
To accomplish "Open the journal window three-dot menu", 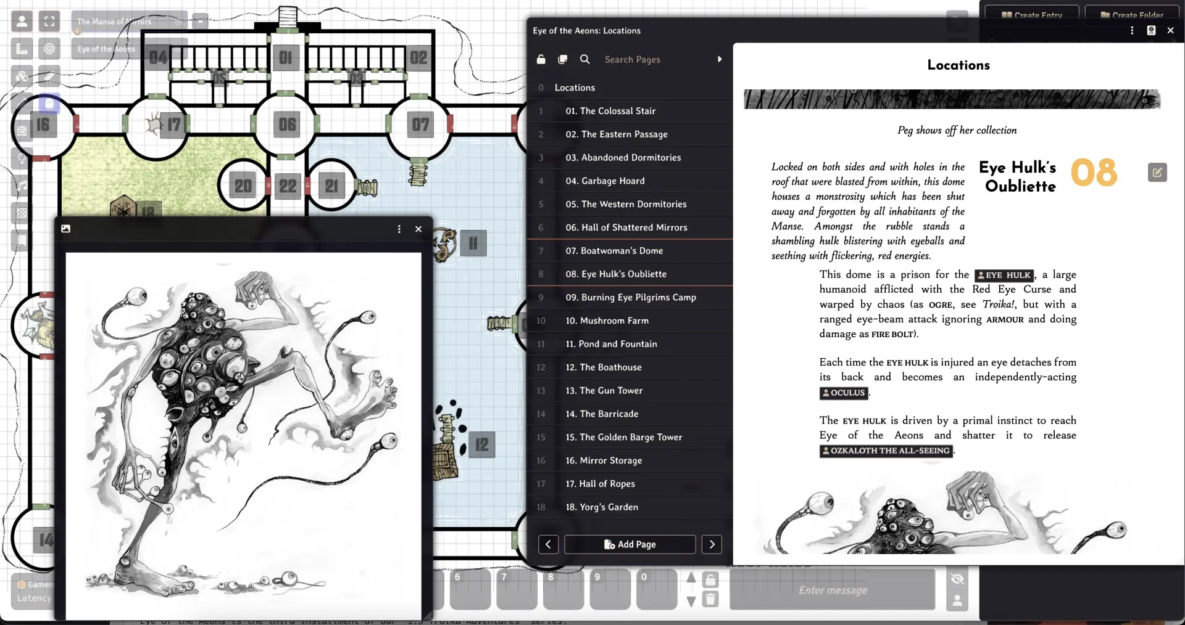I will [x=1131, y=30].
